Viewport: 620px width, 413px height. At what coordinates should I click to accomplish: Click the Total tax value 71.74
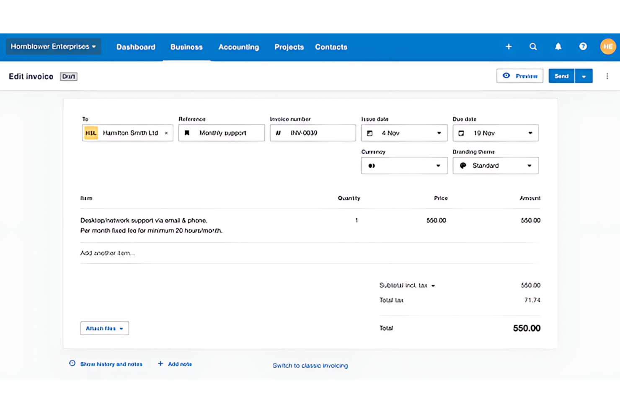point(532,300)
